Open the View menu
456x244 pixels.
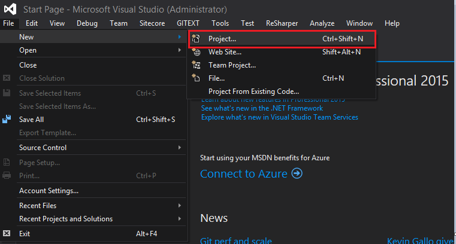tap(57, 23)
